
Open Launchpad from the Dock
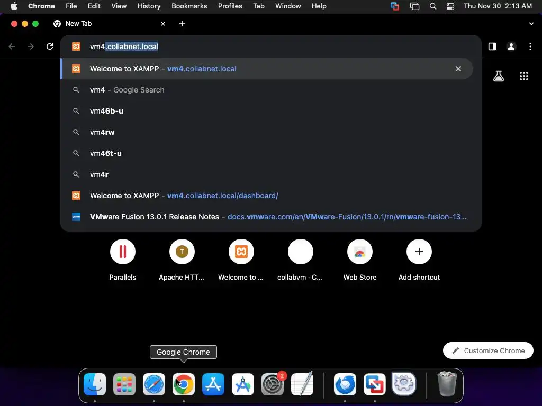point(124,384)
